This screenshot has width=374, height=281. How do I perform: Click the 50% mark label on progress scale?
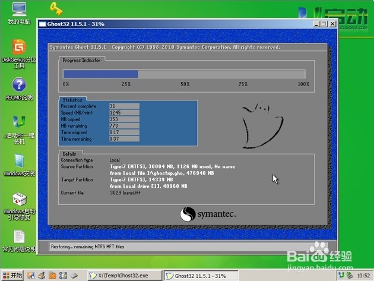coord(185,84)
